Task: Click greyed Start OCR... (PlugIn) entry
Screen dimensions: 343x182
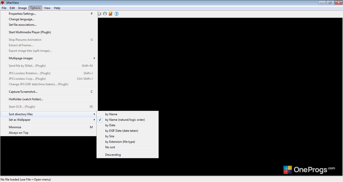Action: (49, 107)
